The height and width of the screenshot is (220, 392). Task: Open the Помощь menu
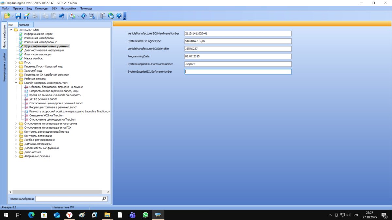(86, 8)
